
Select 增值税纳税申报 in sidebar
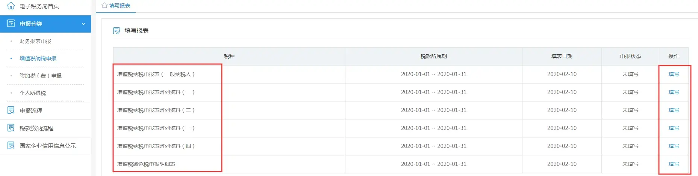(x=38, y=58)
